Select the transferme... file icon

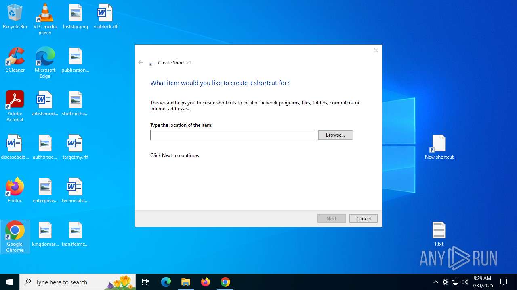76,234
